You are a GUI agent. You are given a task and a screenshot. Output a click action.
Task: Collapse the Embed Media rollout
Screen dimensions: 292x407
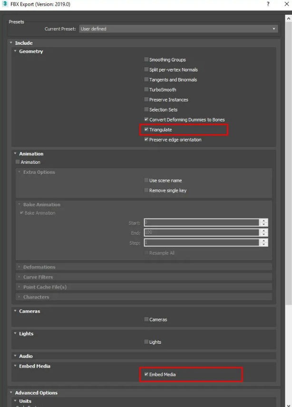tap(15, 366)
